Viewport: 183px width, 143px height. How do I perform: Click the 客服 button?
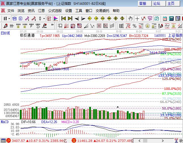coord(143,3)
